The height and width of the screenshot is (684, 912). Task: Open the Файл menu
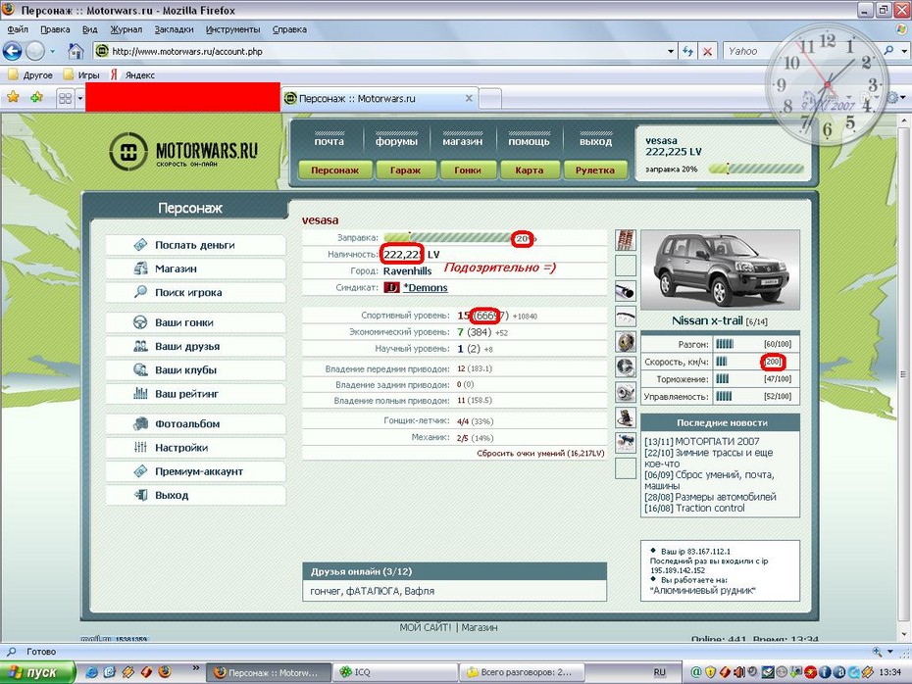pyautogui.click(x=18, y=29)
